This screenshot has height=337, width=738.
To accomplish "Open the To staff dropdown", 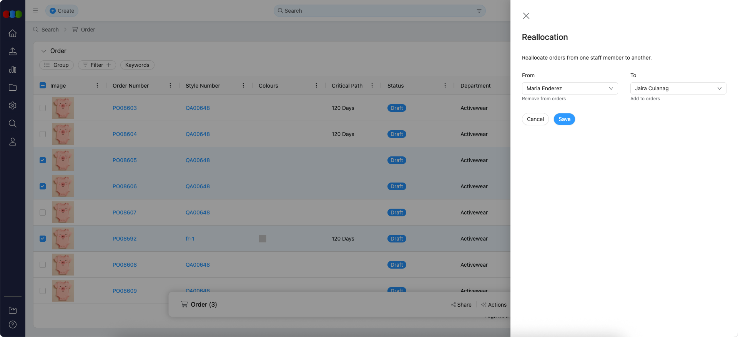I will click(678, 88).
